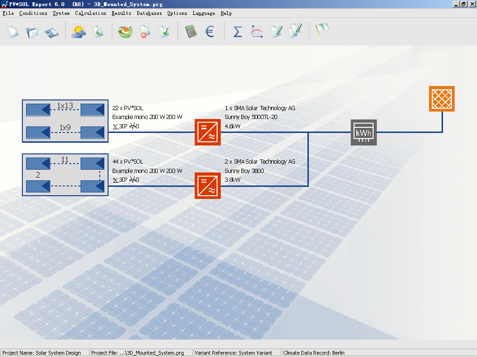The width and height of the screenshot is (477, 357).
Task: Click the orange grid connection symbol
Action: pyautogui.click(x=442, y=99)
